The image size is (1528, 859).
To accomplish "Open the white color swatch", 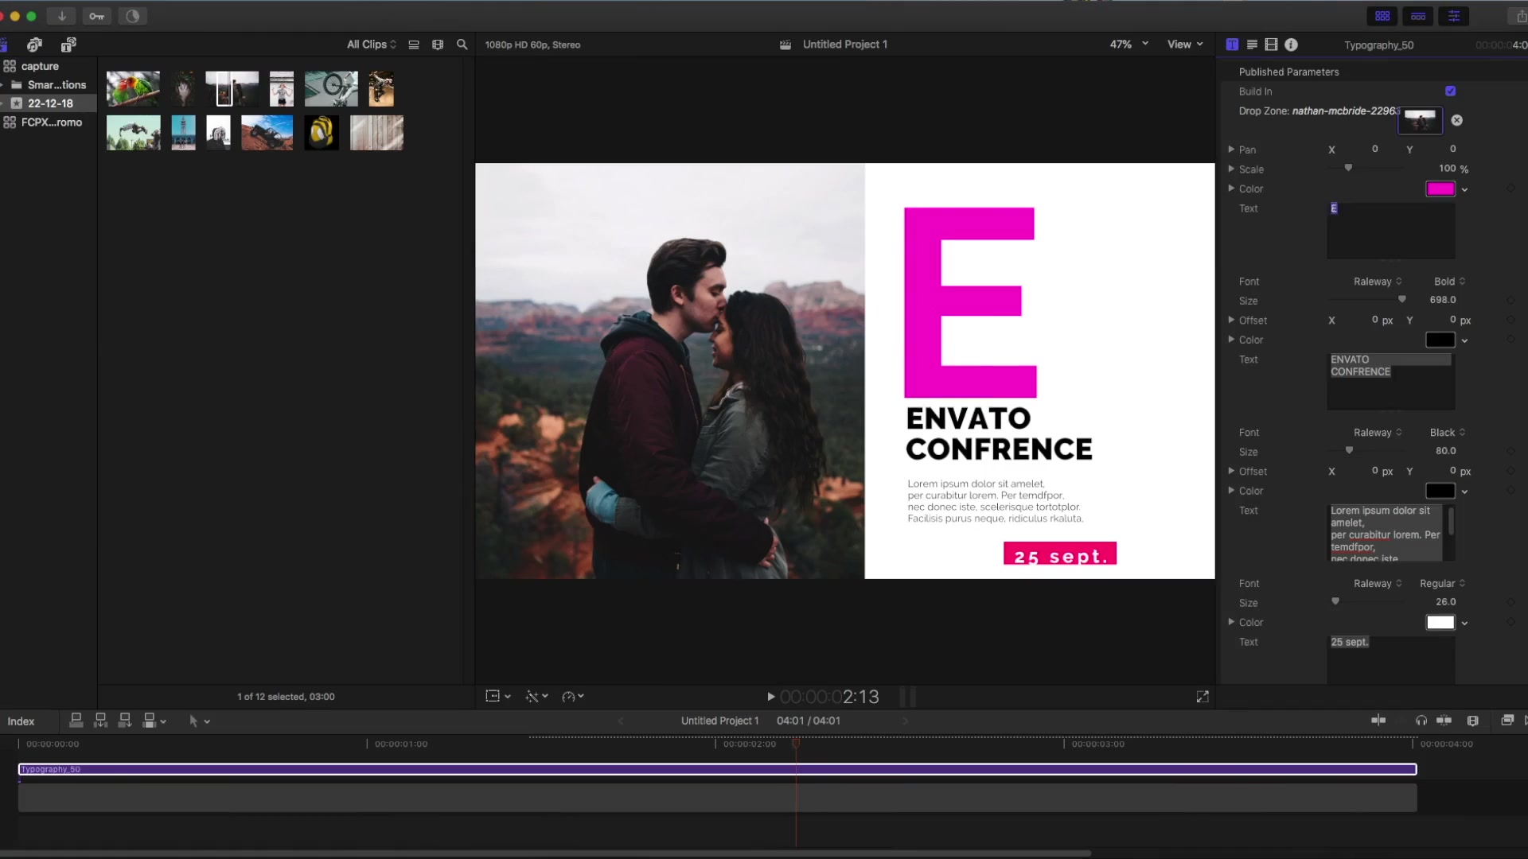I will click(x=1440, y=622).
